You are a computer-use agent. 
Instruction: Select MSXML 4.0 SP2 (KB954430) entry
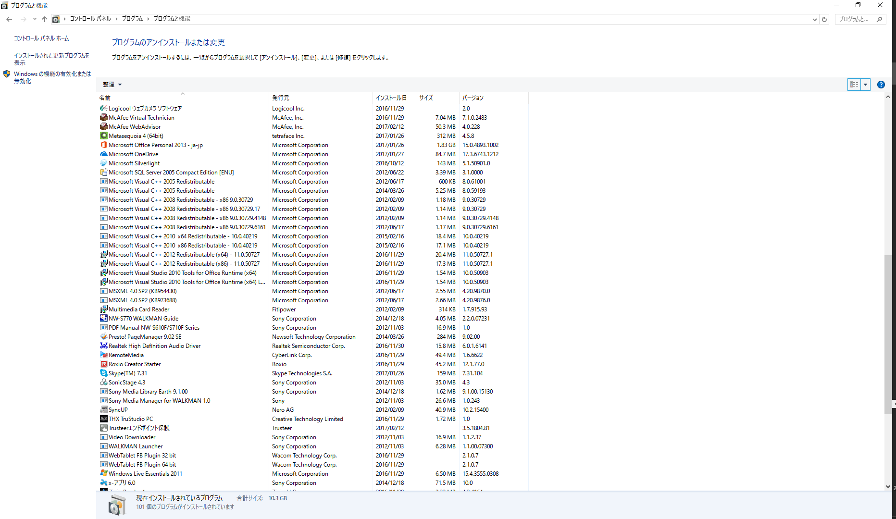coord(313,291)
